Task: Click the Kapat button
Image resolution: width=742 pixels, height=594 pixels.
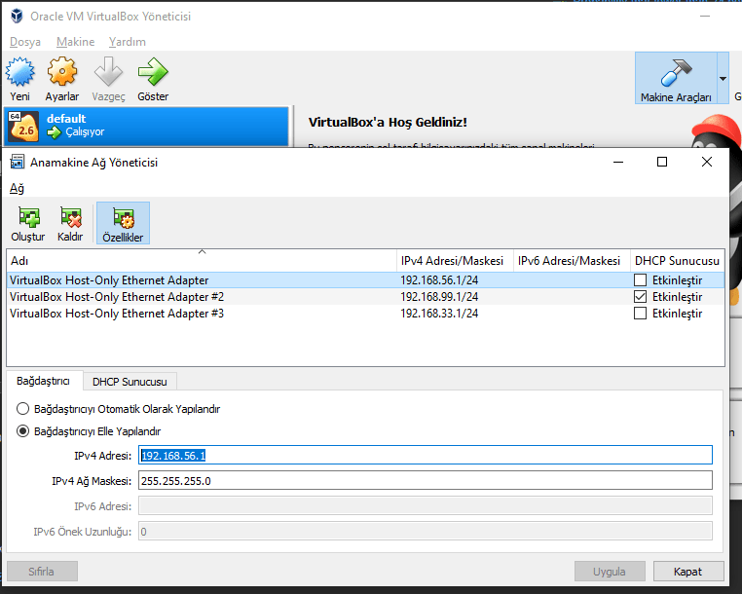Action: 688,572
